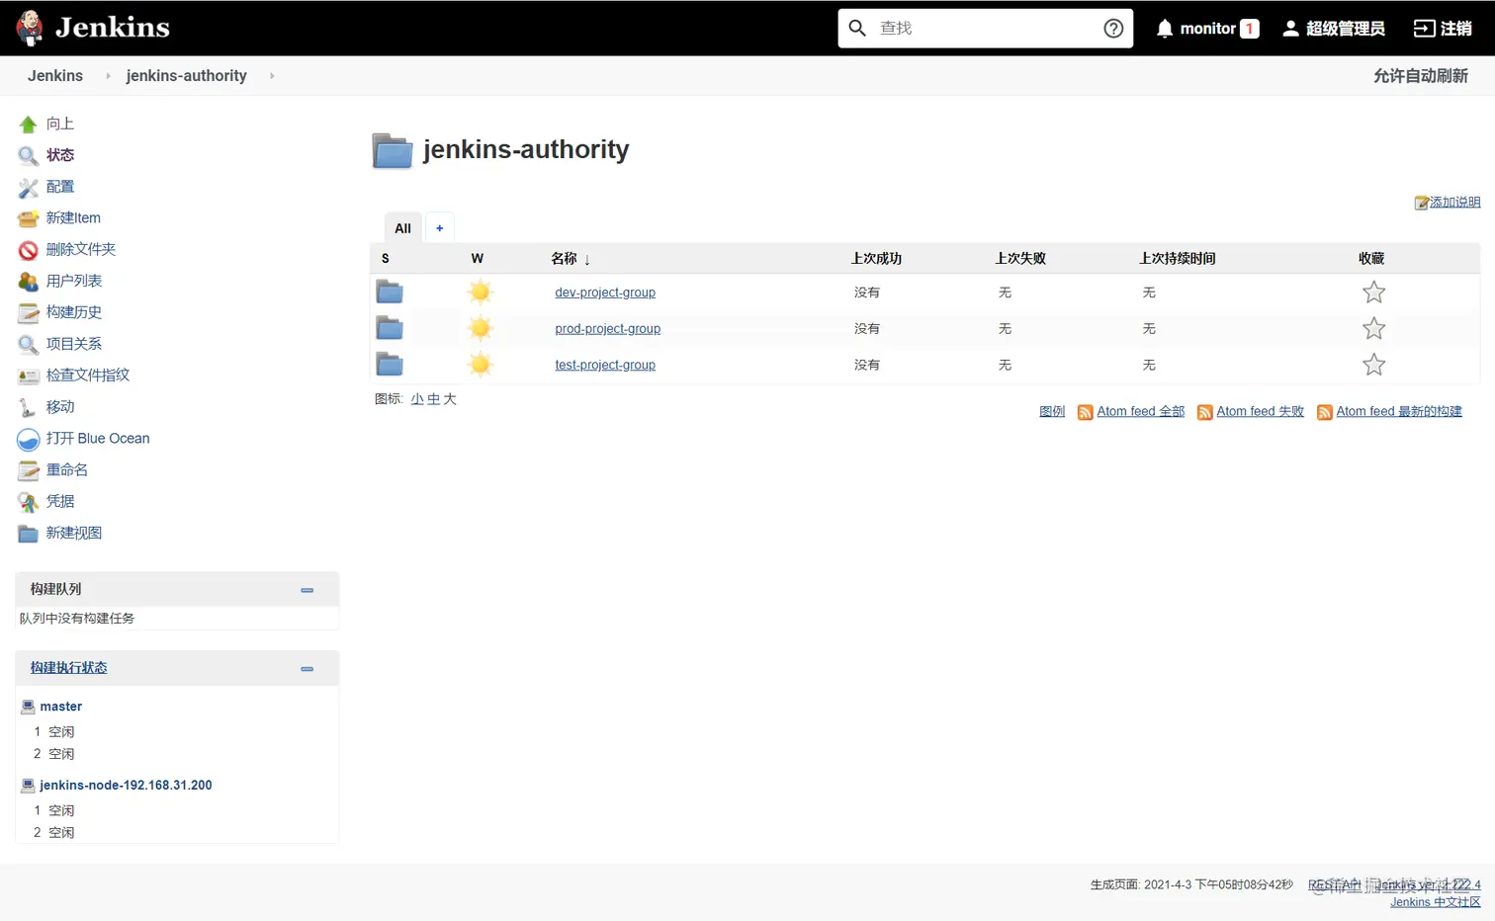Viewport: 1495px width, 921px height.
Task: Click the 添加说明 link
Action: pyautogui.click(x=1454, y=203)
